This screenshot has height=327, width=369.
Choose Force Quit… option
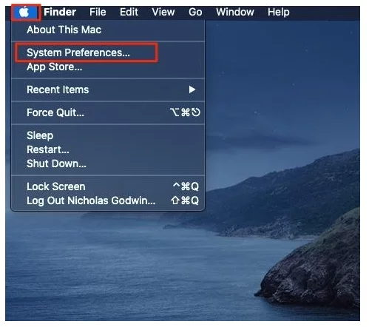[108, 112]
